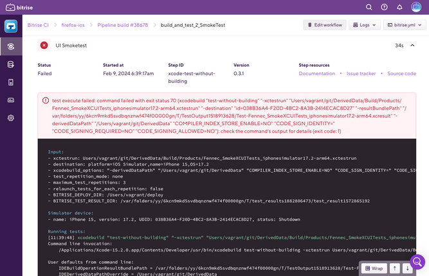This screenshot has height=276, width=429.
Task: Click the Command line invocation: log line
Action: point(80,243)
